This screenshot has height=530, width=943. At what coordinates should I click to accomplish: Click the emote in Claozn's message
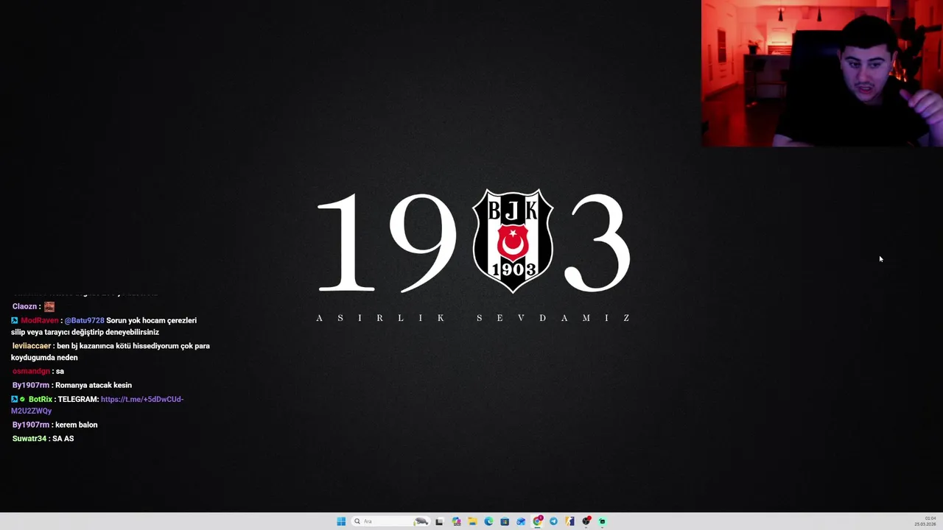click(x=49, y=306)
